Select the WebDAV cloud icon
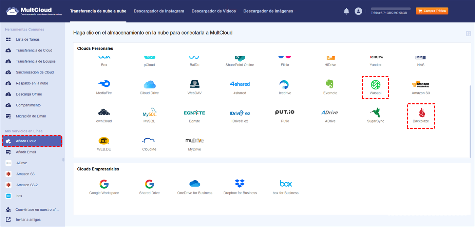 coord(195,84)
